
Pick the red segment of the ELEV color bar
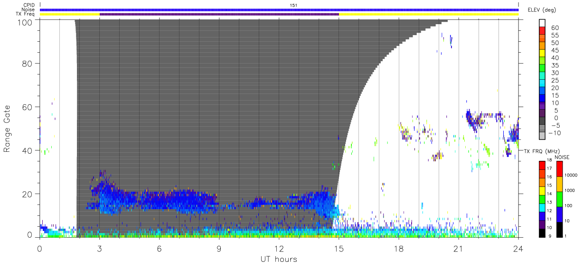543,30
